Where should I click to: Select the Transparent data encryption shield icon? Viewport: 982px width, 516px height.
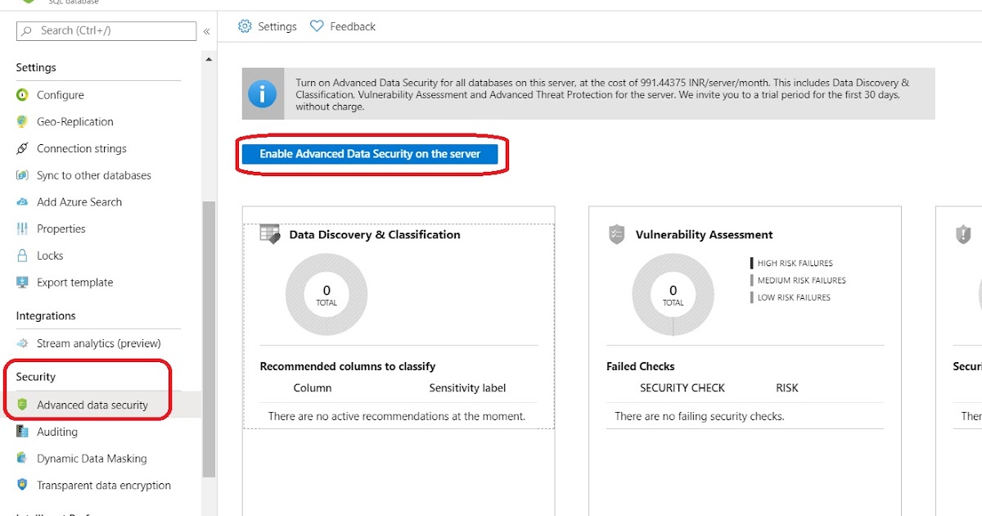pos(24,485)
